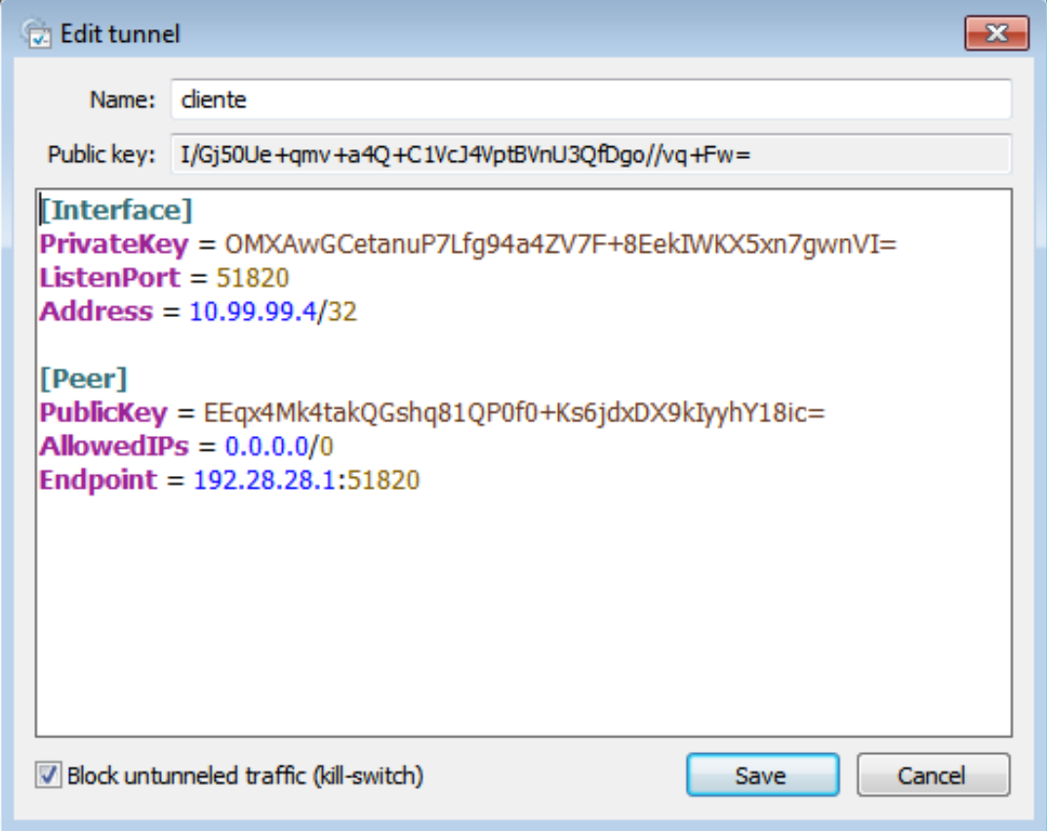Screen dimensions: 1047x831
Task: Click the WireGuard icon in the title bar
Action: click(36, 34)
